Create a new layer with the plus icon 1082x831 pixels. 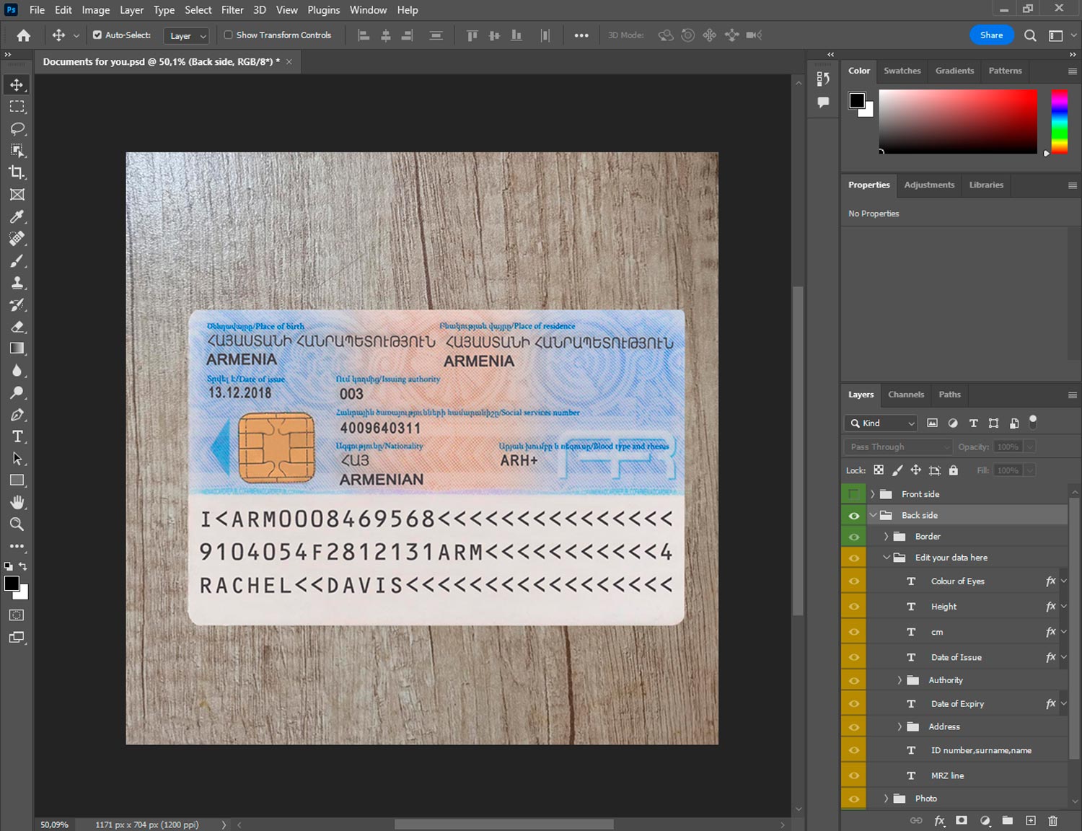coord(1031,820)
